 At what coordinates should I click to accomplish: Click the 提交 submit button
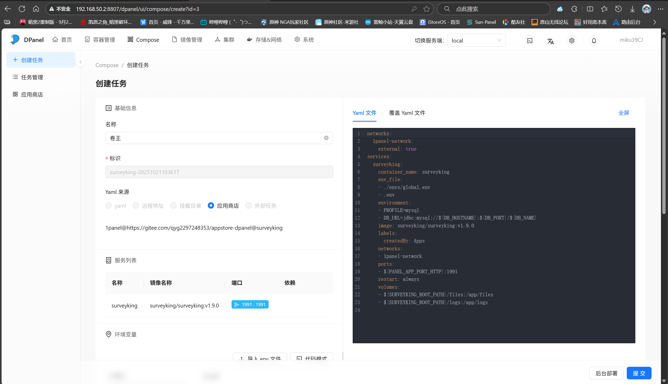639,373
